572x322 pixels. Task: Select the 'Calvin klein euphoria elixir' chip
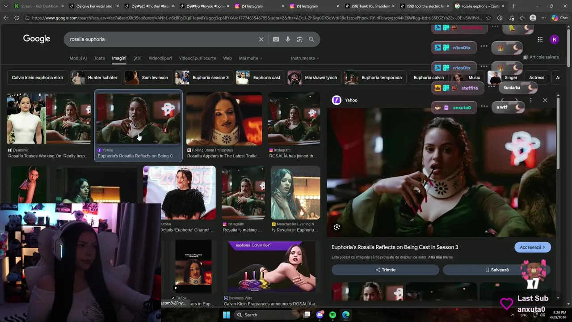click(x=38, y=77)
